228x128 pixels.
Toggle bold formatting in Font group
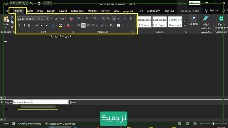point(19,25)
